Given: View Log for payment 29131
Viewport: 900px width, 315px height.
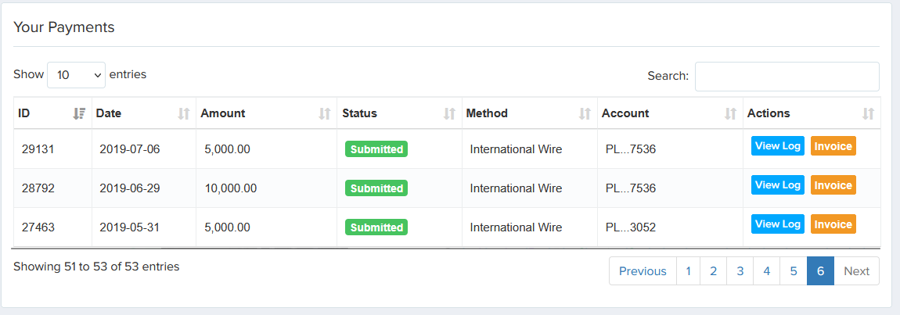Looking at the screenshot, I should pos(777,146).
